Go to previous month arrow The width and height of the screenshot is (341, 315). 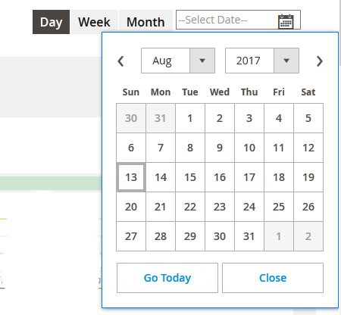pos(120,61)
